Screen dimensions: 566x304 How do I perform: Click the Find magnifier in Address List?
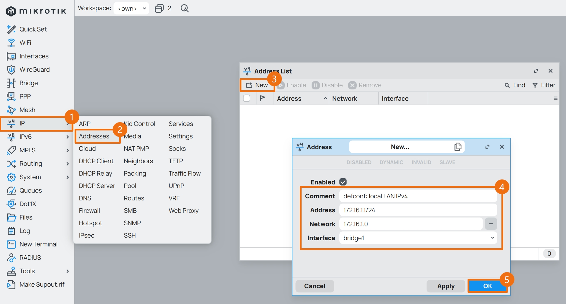[x=507, y=85]
